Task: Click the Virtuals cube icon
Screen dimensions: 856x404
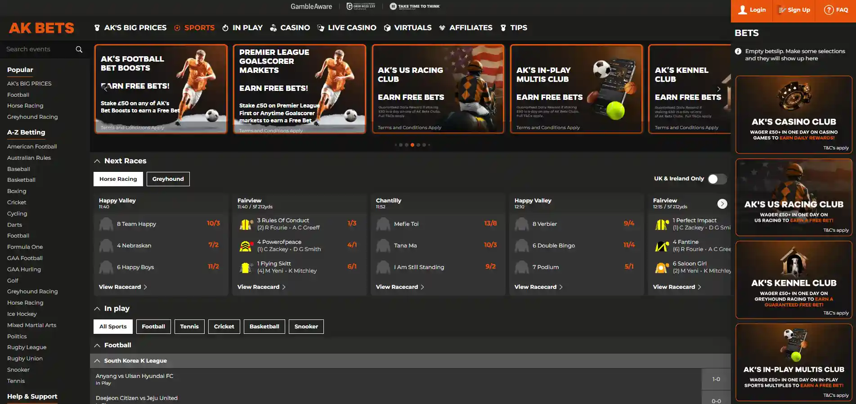Action: pos(387,28)
